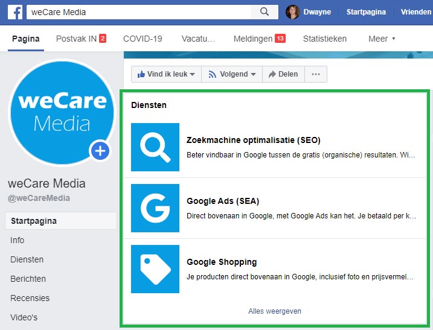Open the Volgend dropdown
Image resolution: width=433 pixels, height=330 pixels.
point(232,74)
